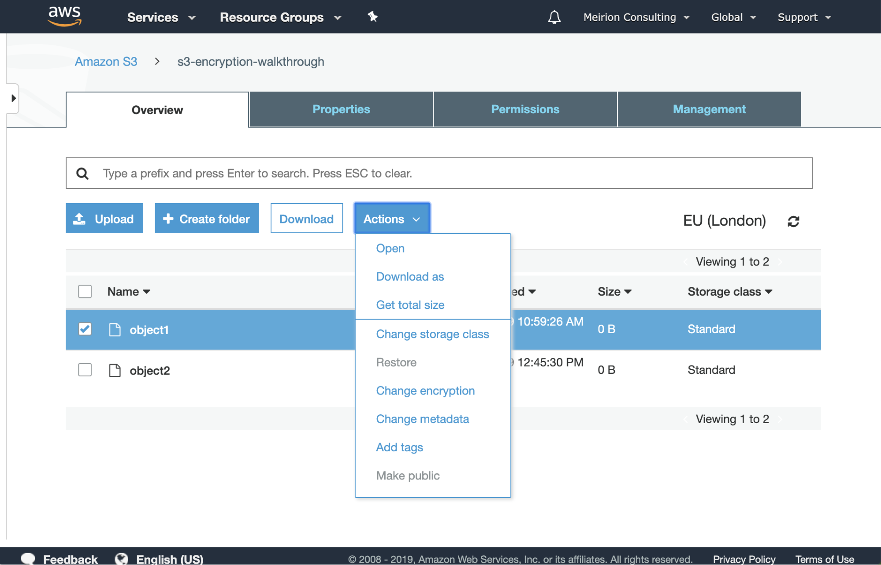Uncheck the object1 checkbox
Image resolution: width=881 pixels, height=565 pixels.
coord(85,329)
